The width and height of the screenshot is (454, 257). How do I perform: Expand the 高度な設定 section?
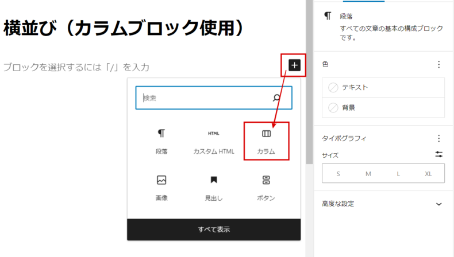click(383, 204)
